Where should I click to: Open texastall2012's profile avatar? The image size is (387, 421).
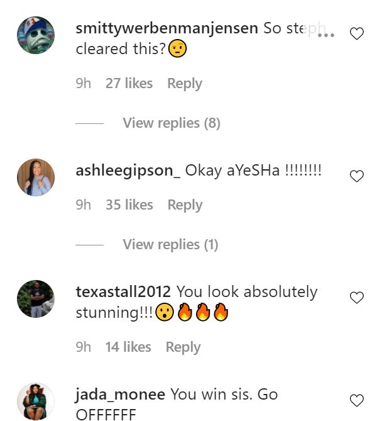tap(35, 299)
